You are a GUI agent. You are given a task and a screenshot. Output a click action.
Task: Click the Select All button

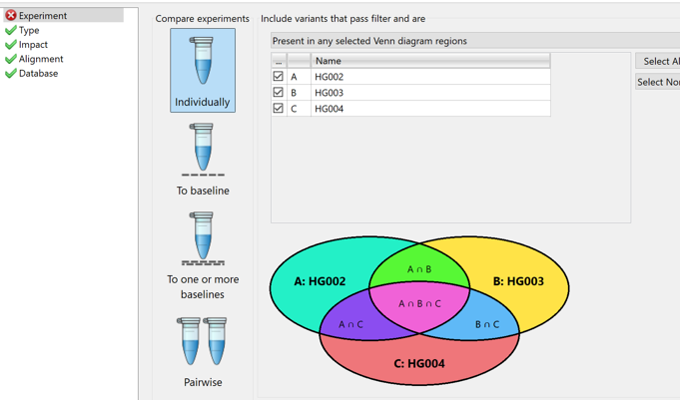pos(658,61)
